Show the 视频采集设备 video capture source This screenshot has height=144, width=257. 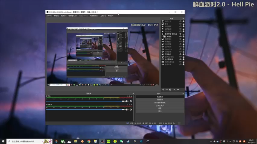click(180, 62)
